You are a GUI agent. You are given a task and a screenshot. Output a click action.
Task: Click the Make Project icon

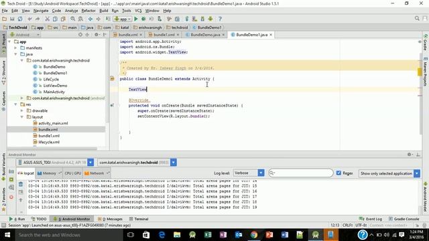pyautogui.click(x=108, y=19)
